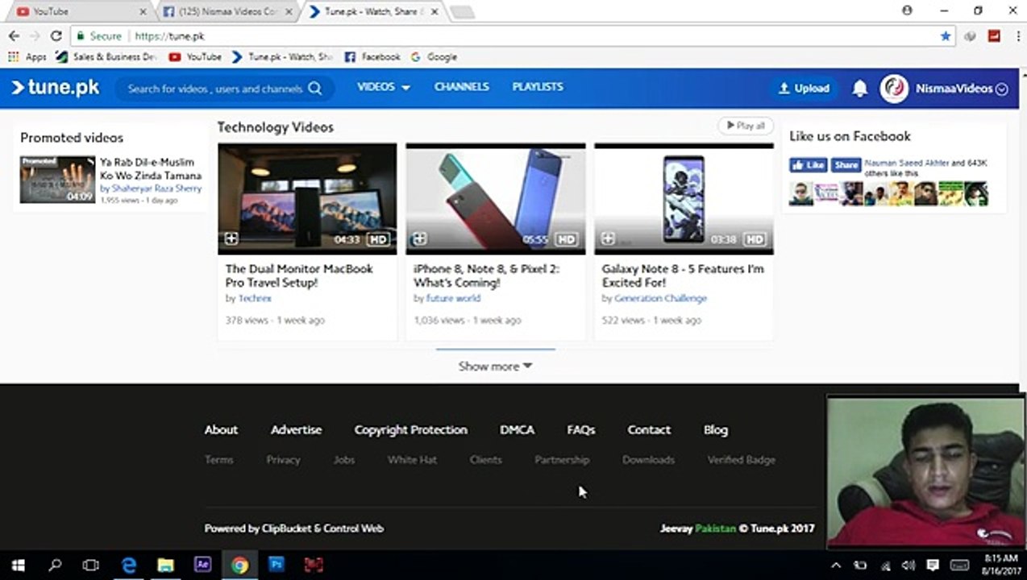Switch to Nismaa Videos Facebook tab

(x=226, y=11)
